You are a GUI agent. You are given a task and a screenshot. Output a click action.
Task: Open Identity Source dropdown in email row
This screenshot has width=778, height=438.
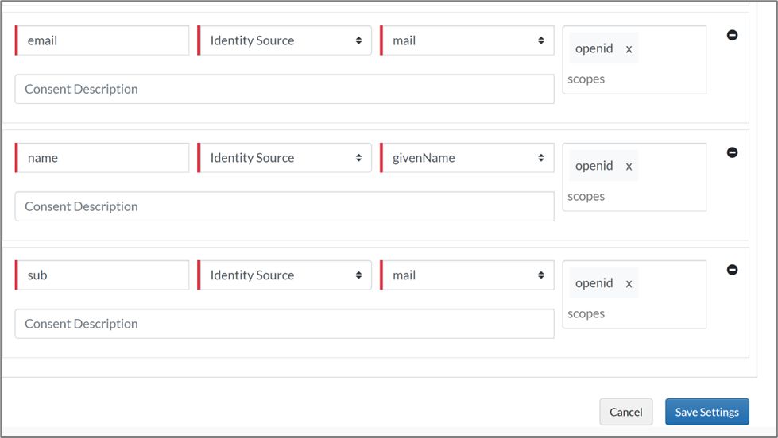284,40
